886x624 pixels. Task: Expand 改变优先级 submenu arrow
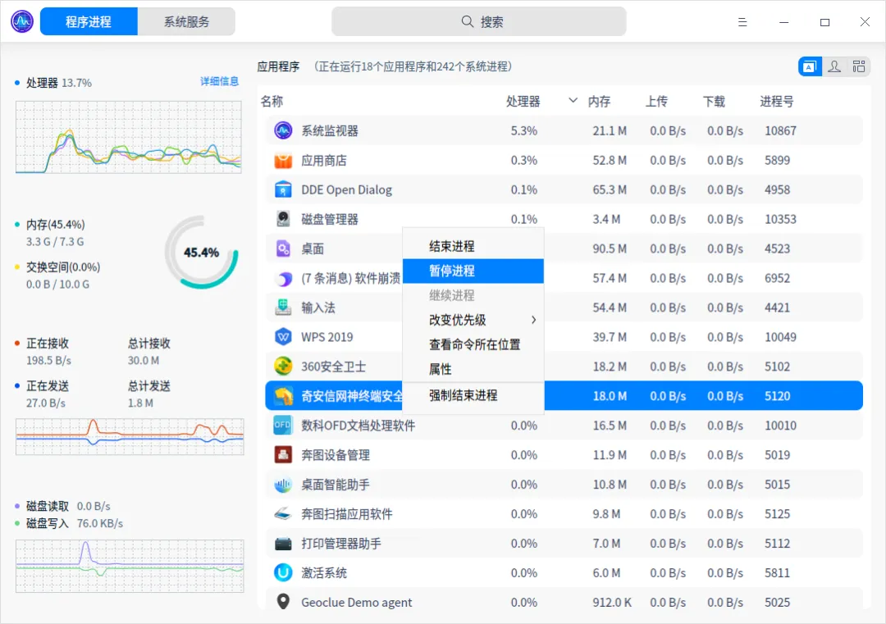pyautogui.click(x=533, y=320)
